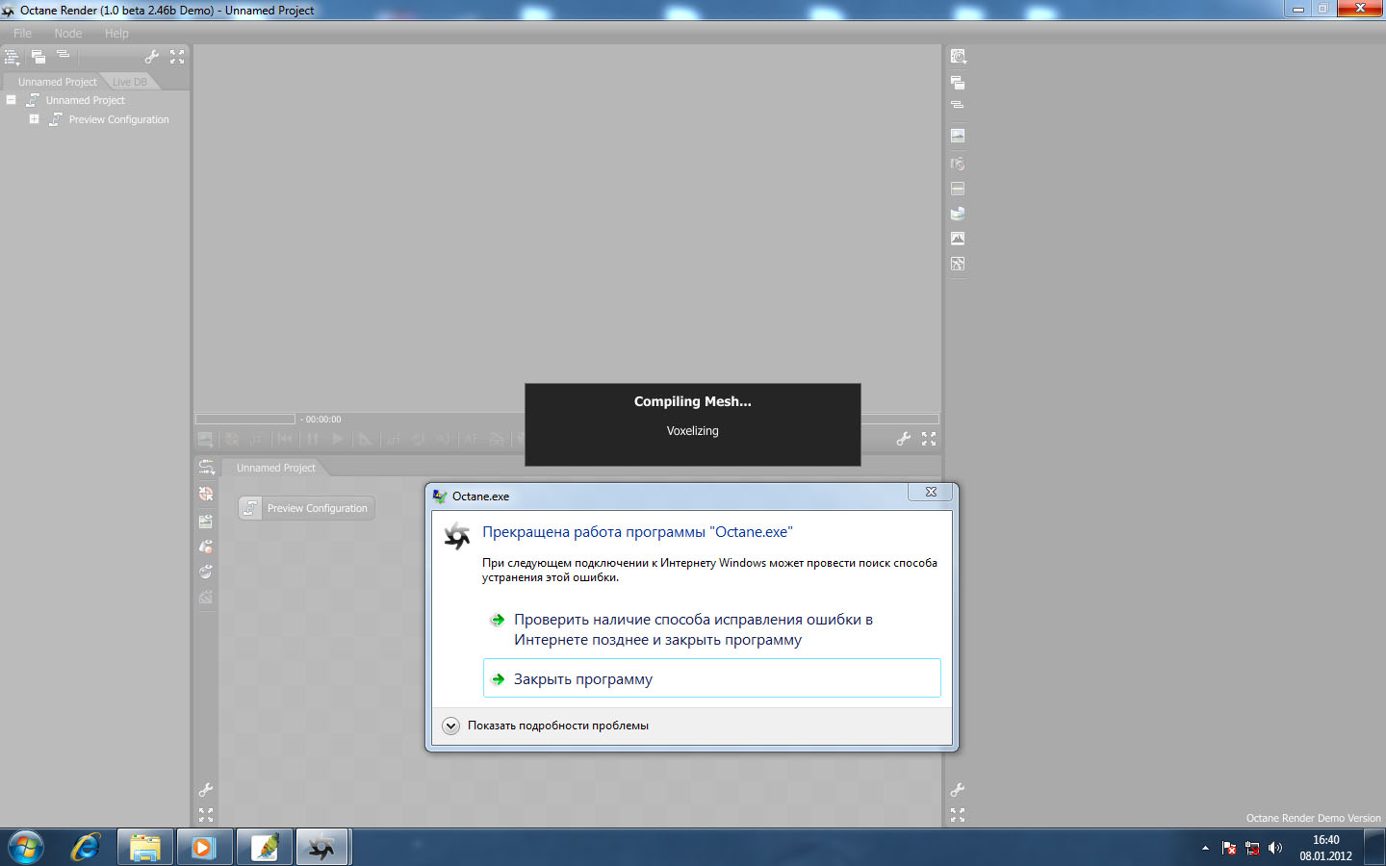Click the orange mesh icon in graph editor toolbar
Viewport: 1386px width, 866px height.
click(206, 494)
